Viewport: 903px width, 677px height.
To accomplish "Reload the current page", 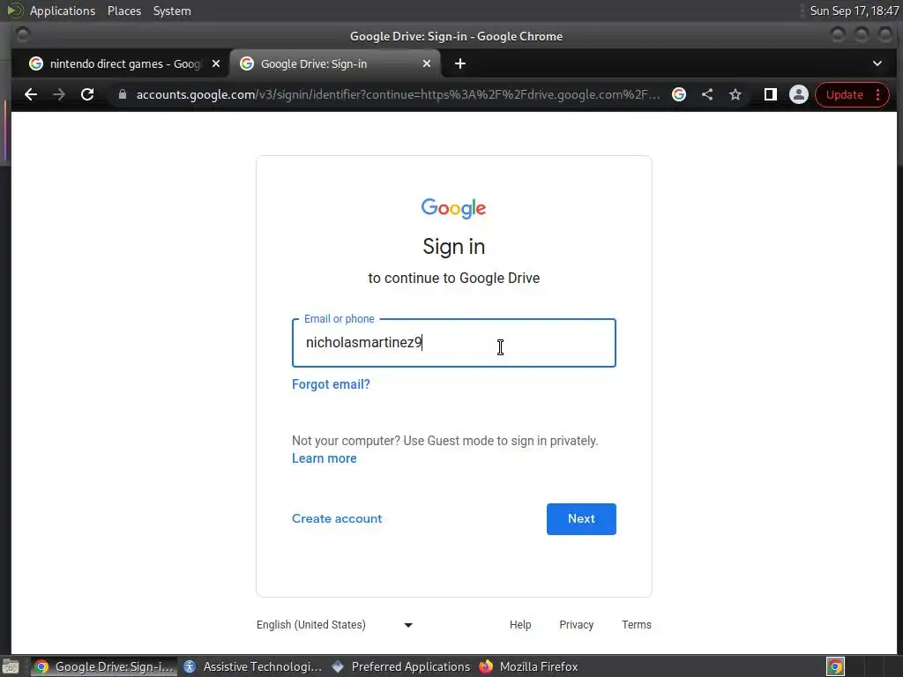I will coord(87,94).
